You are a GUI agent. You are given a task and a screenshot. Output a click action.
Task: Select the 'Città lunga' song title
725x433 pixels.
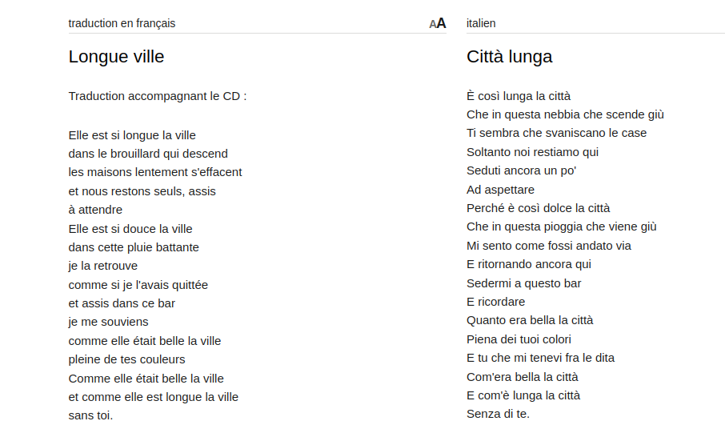click(x=509, y=57)
